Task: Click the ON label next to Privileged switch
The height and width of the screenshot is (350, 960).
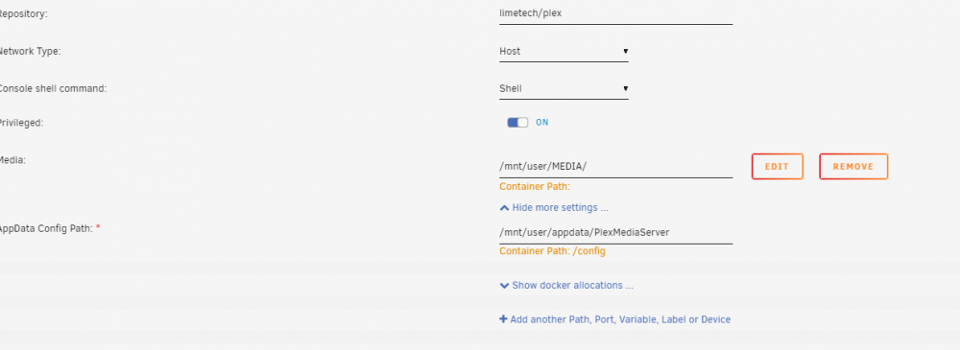Action: [541, 123]
